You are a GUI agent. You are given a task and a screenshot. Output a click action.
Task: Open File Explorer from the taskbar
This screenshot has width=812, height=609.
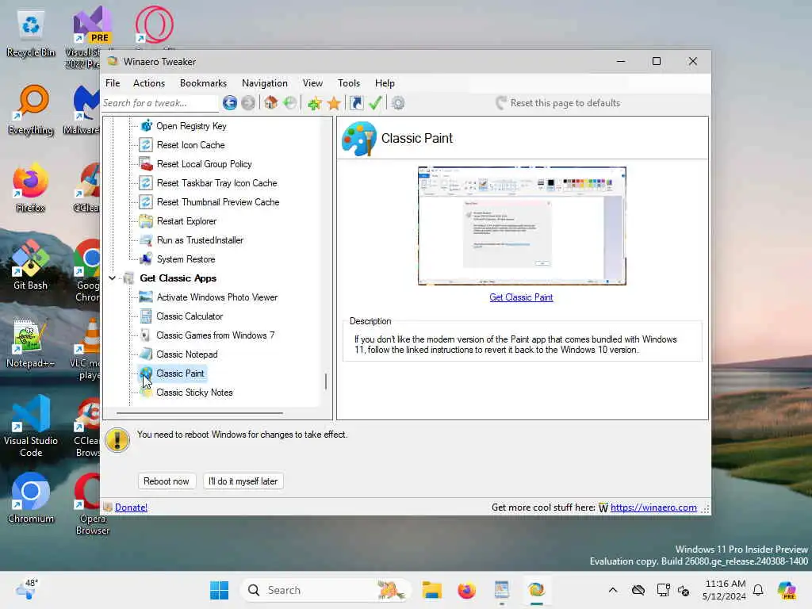click(x=431, y=590)
